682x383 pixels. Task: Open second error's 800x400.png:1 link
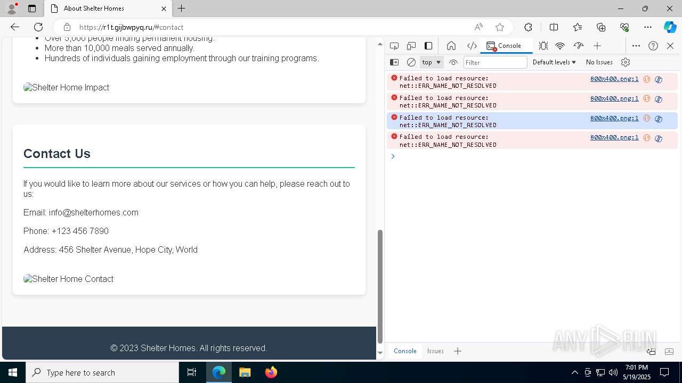[614, 98]
